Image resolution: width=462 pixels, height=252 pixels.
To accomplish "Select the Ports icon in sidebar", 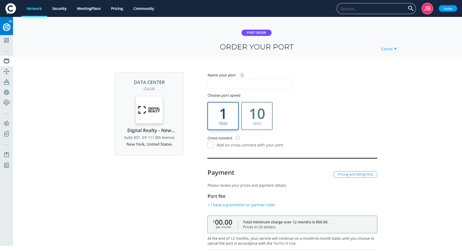I will pyautogui.click(x=7, y=61).
